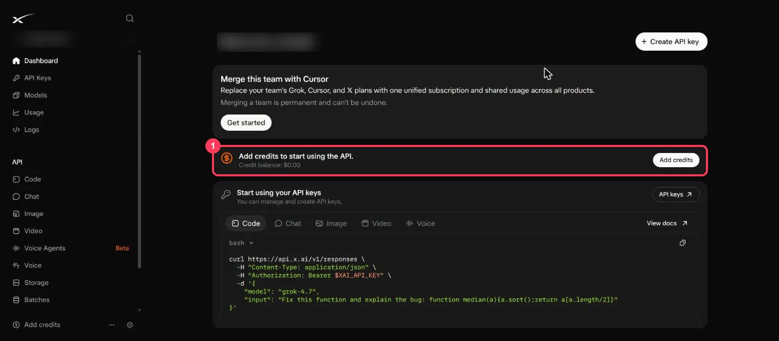Click the Image sidebar icon

coord(16,214)
